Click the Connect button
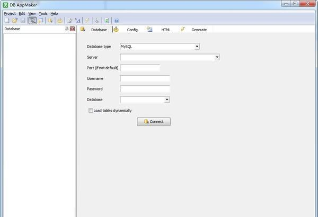Viewport: 318px width, 217px height. tap(154, 122)
